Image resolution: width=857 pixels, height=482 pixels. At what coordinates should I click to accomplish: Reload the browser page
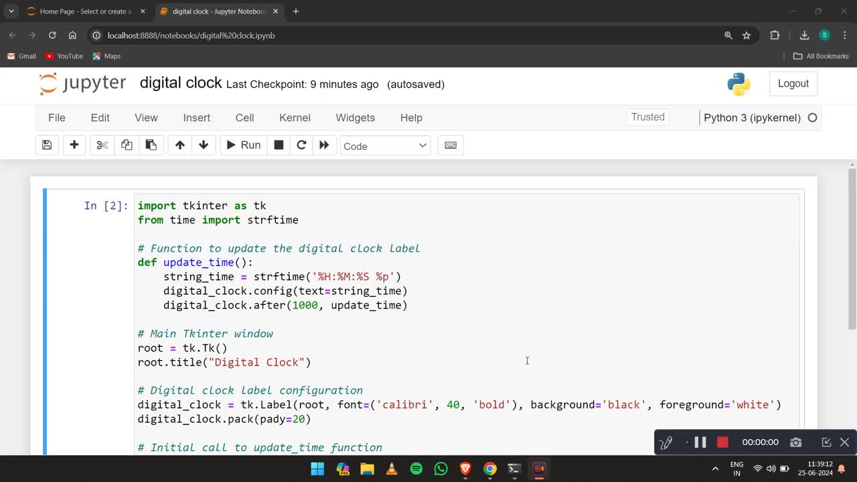[x=52, y=35]
